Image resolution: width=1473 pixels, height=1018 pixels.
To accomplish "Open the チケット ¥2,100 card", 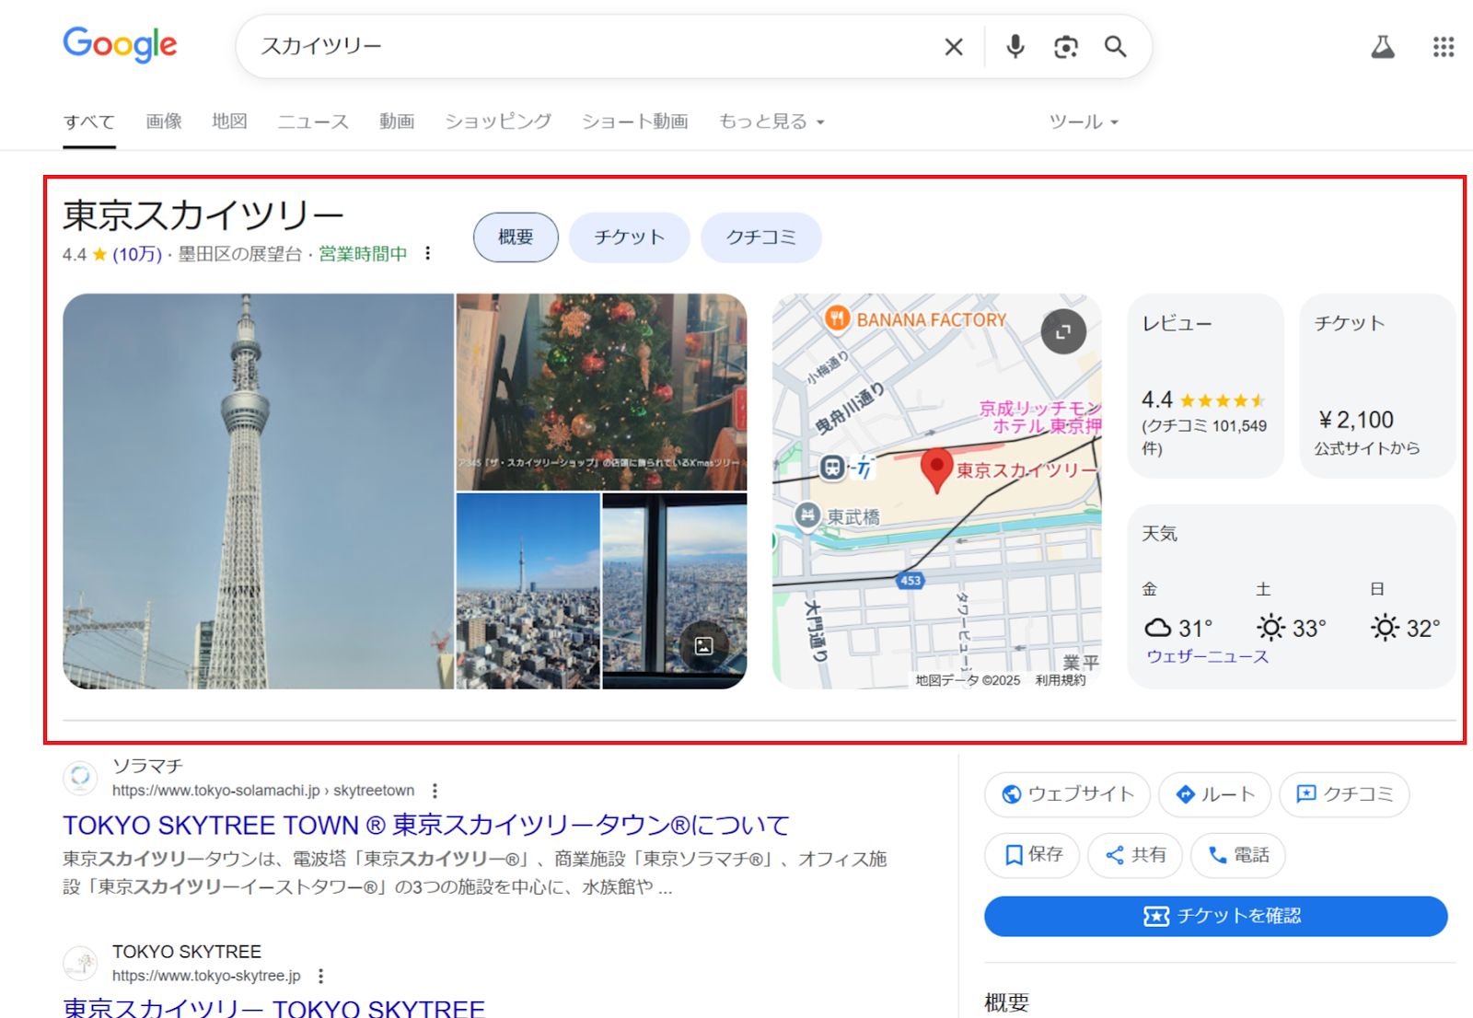I will [1377, 386].
